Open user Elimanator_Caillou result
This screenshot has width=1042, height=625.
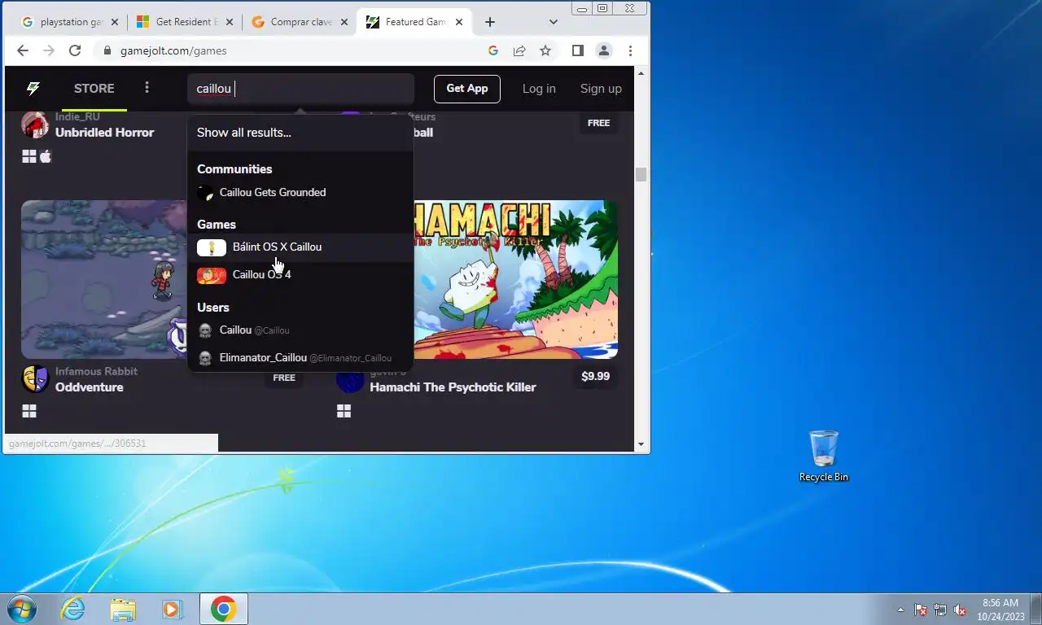(300, 358)
